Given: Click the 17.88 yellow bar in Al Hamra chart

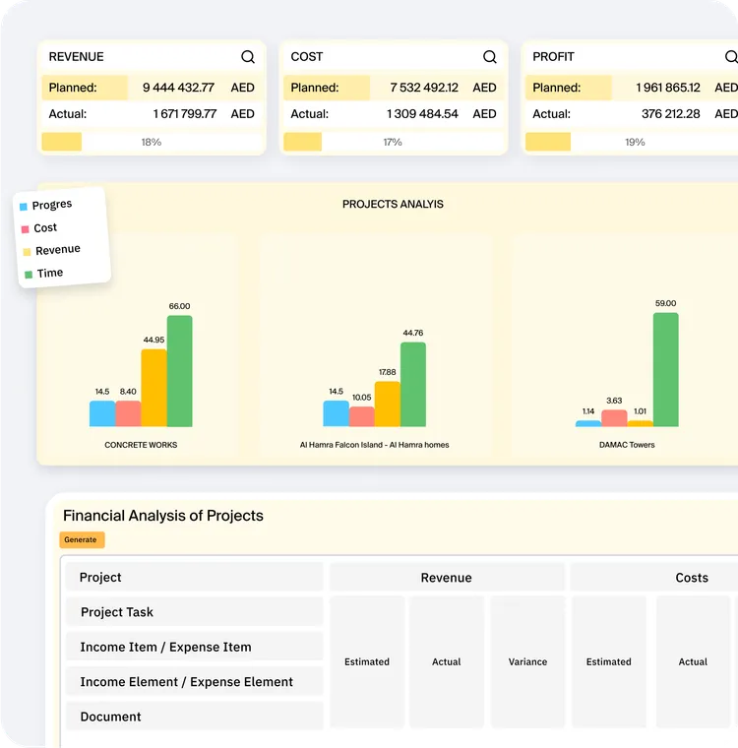Looking at the screenshot, I should point(388,405).
